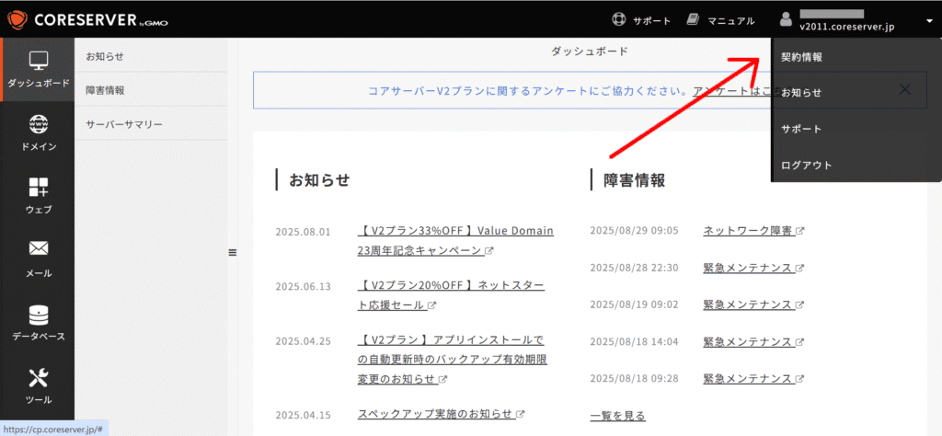This screenshot has height=436, width=942.
Task: Toggle the sidebar collapse hamburger handle
Action: click(x=233, y=253)
